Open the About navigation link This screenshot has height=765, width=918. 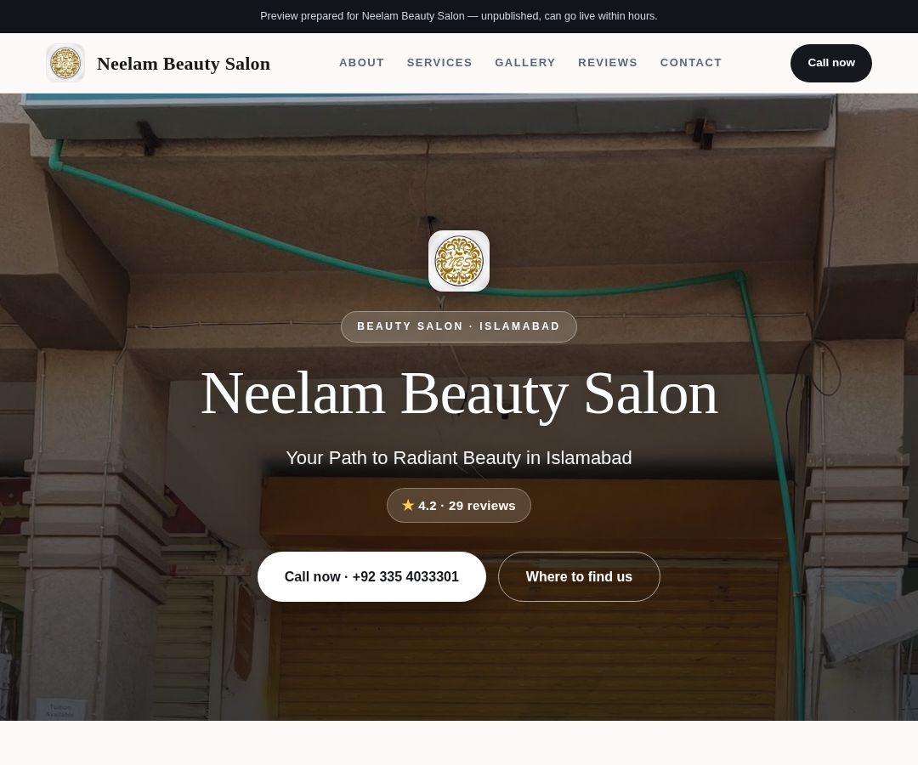pos(362,63)
